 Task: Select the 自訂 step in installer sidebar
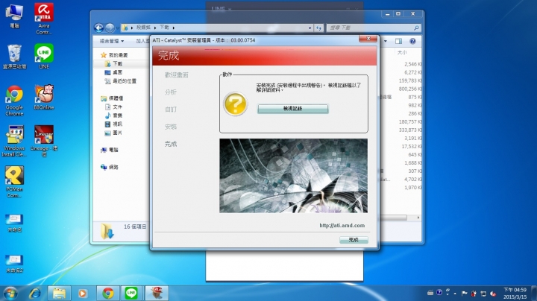tap(171, 110)
